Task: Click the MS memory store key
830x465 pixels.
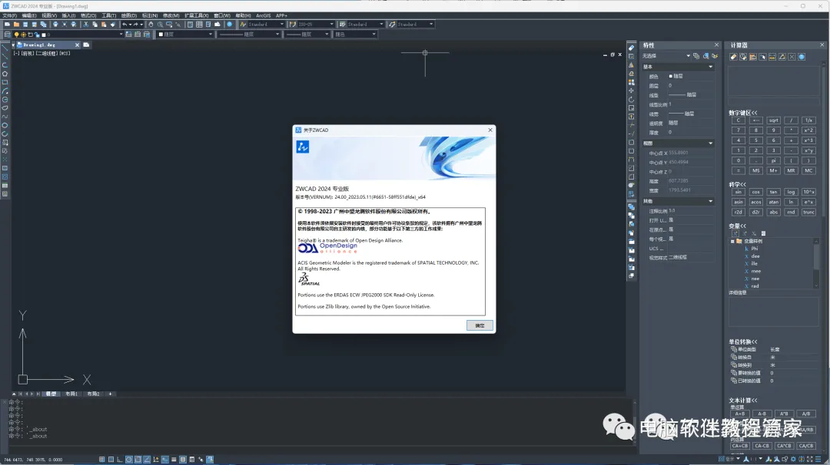Action: [x=756, y=170]
